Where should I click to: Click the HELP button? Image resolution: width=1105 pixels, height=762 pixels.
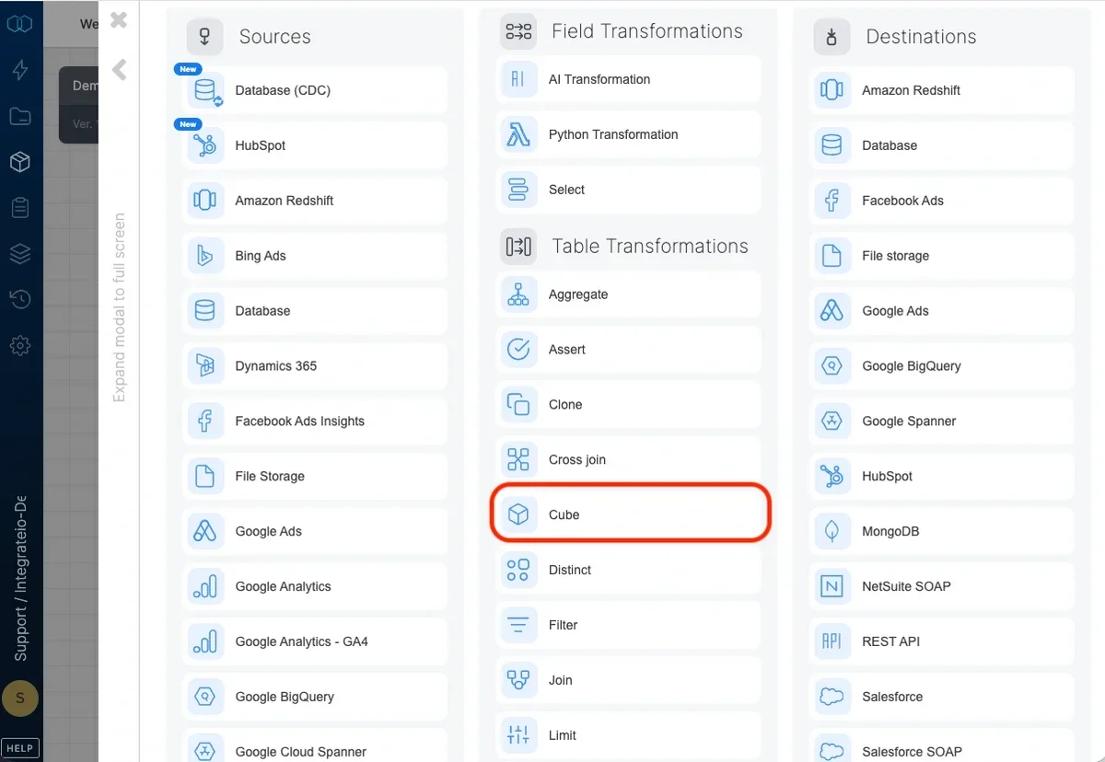coord(20,747)
